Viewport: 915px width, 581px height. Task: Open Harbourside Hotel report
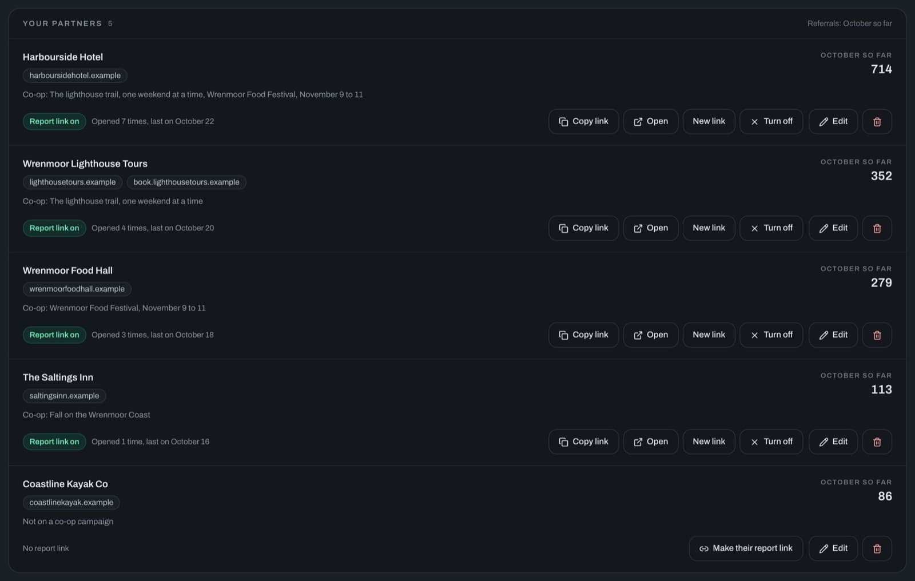(x=651, y=121)
